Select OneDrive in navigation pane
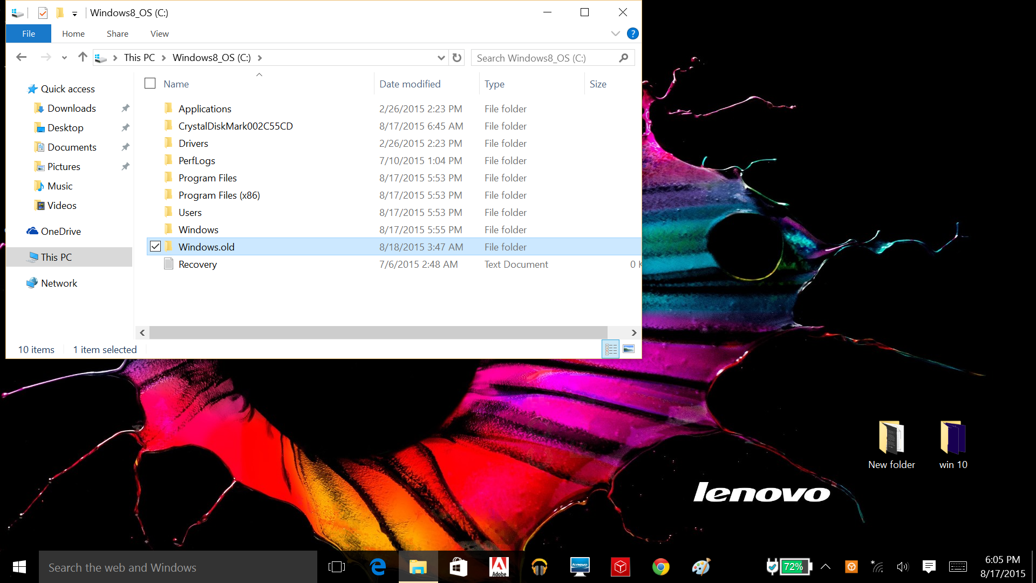 point(61,232)
